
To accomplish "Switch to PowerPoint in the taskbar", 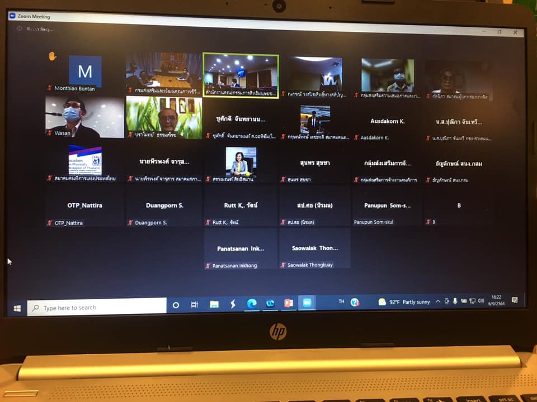I will pyautogui.click(x=289, y=303).
